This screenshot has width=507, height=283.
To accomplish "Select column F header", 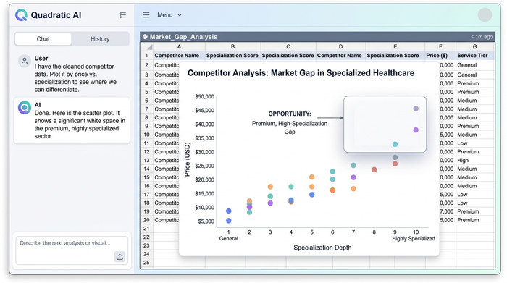I will [x=440, y=46].
